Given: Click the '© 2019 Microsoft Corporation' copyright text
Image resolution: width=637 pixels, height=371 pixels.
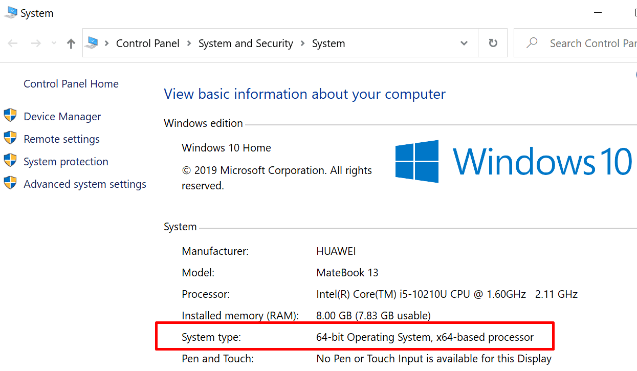Looking at the screenshot, I should pyautogui.click(x=277, y=178).
